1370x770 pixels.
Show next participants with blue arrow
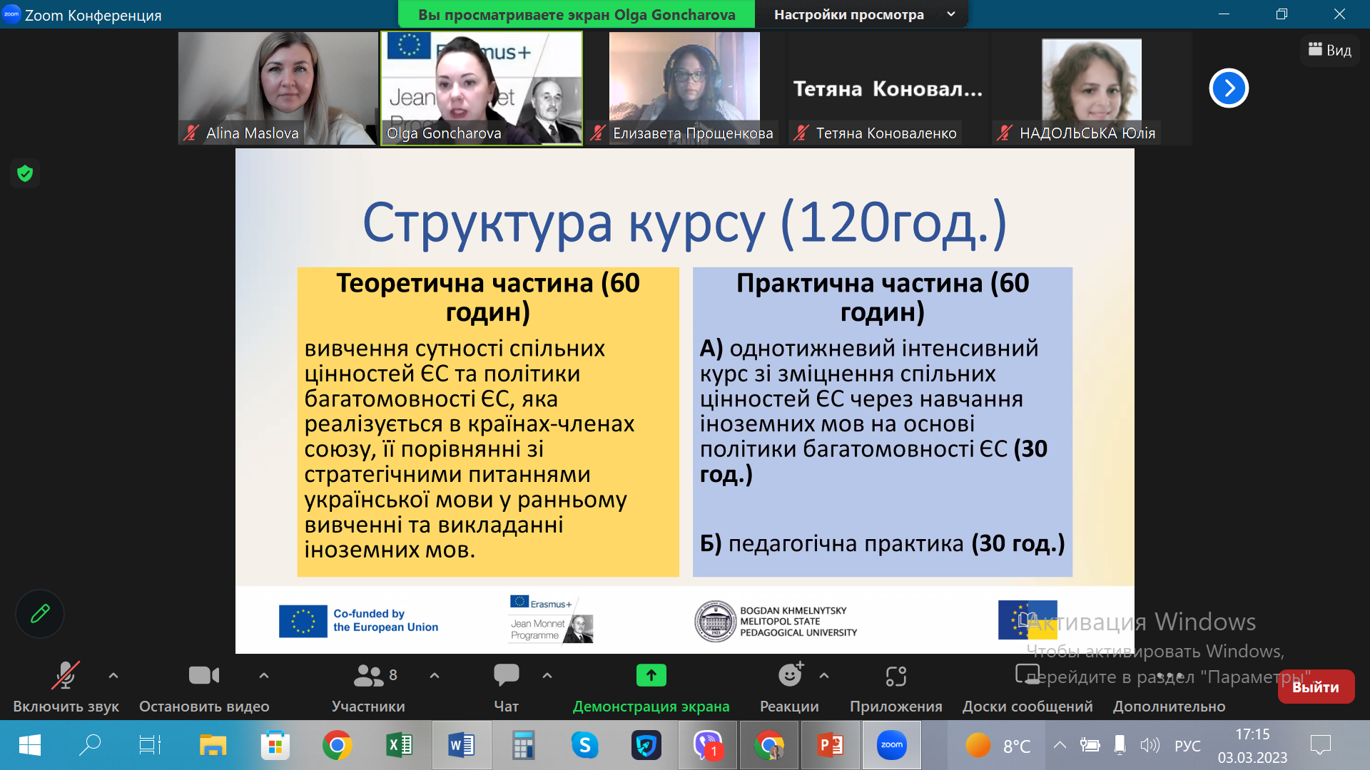1228,88
